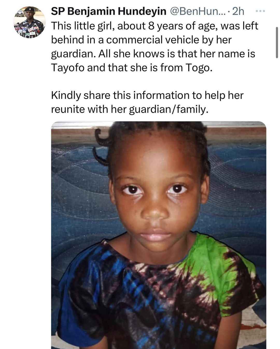Click the vertical scrollbar thumb at right

(x=277, y=42)
